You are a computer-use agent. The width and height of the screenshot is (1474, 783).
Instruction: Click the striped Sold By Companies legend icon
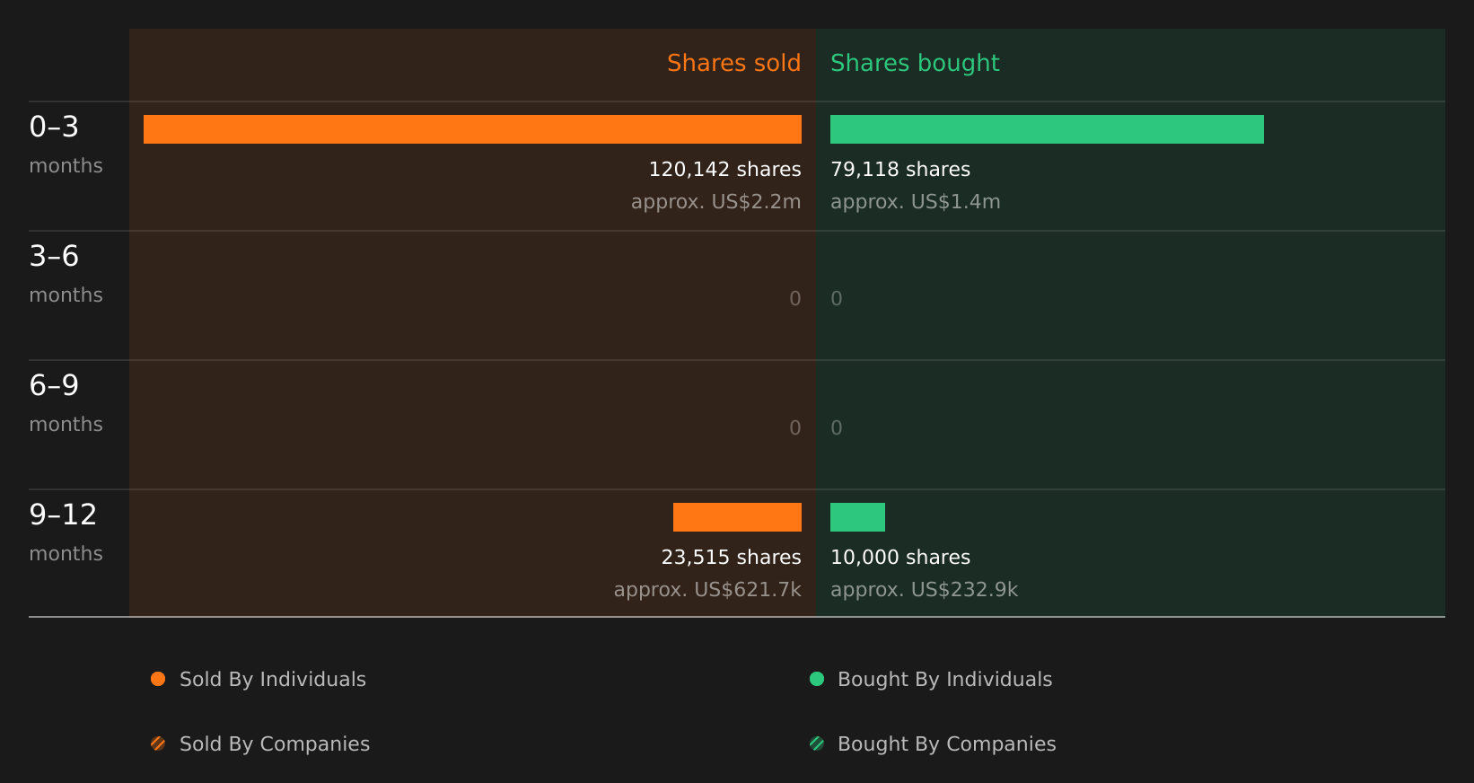[158, 743]
